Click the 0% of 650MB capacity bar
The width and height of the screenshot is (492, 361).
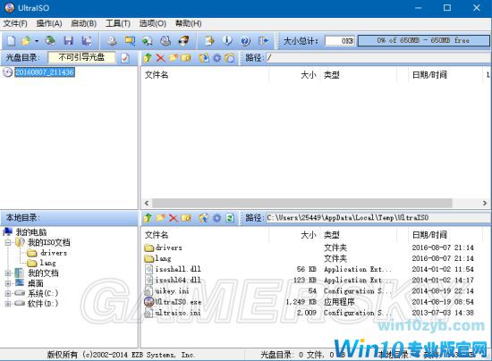click(424, 40)
